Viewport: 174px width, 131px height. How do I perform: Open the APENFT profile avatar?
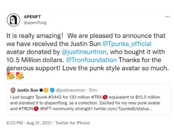pos(13,20)
